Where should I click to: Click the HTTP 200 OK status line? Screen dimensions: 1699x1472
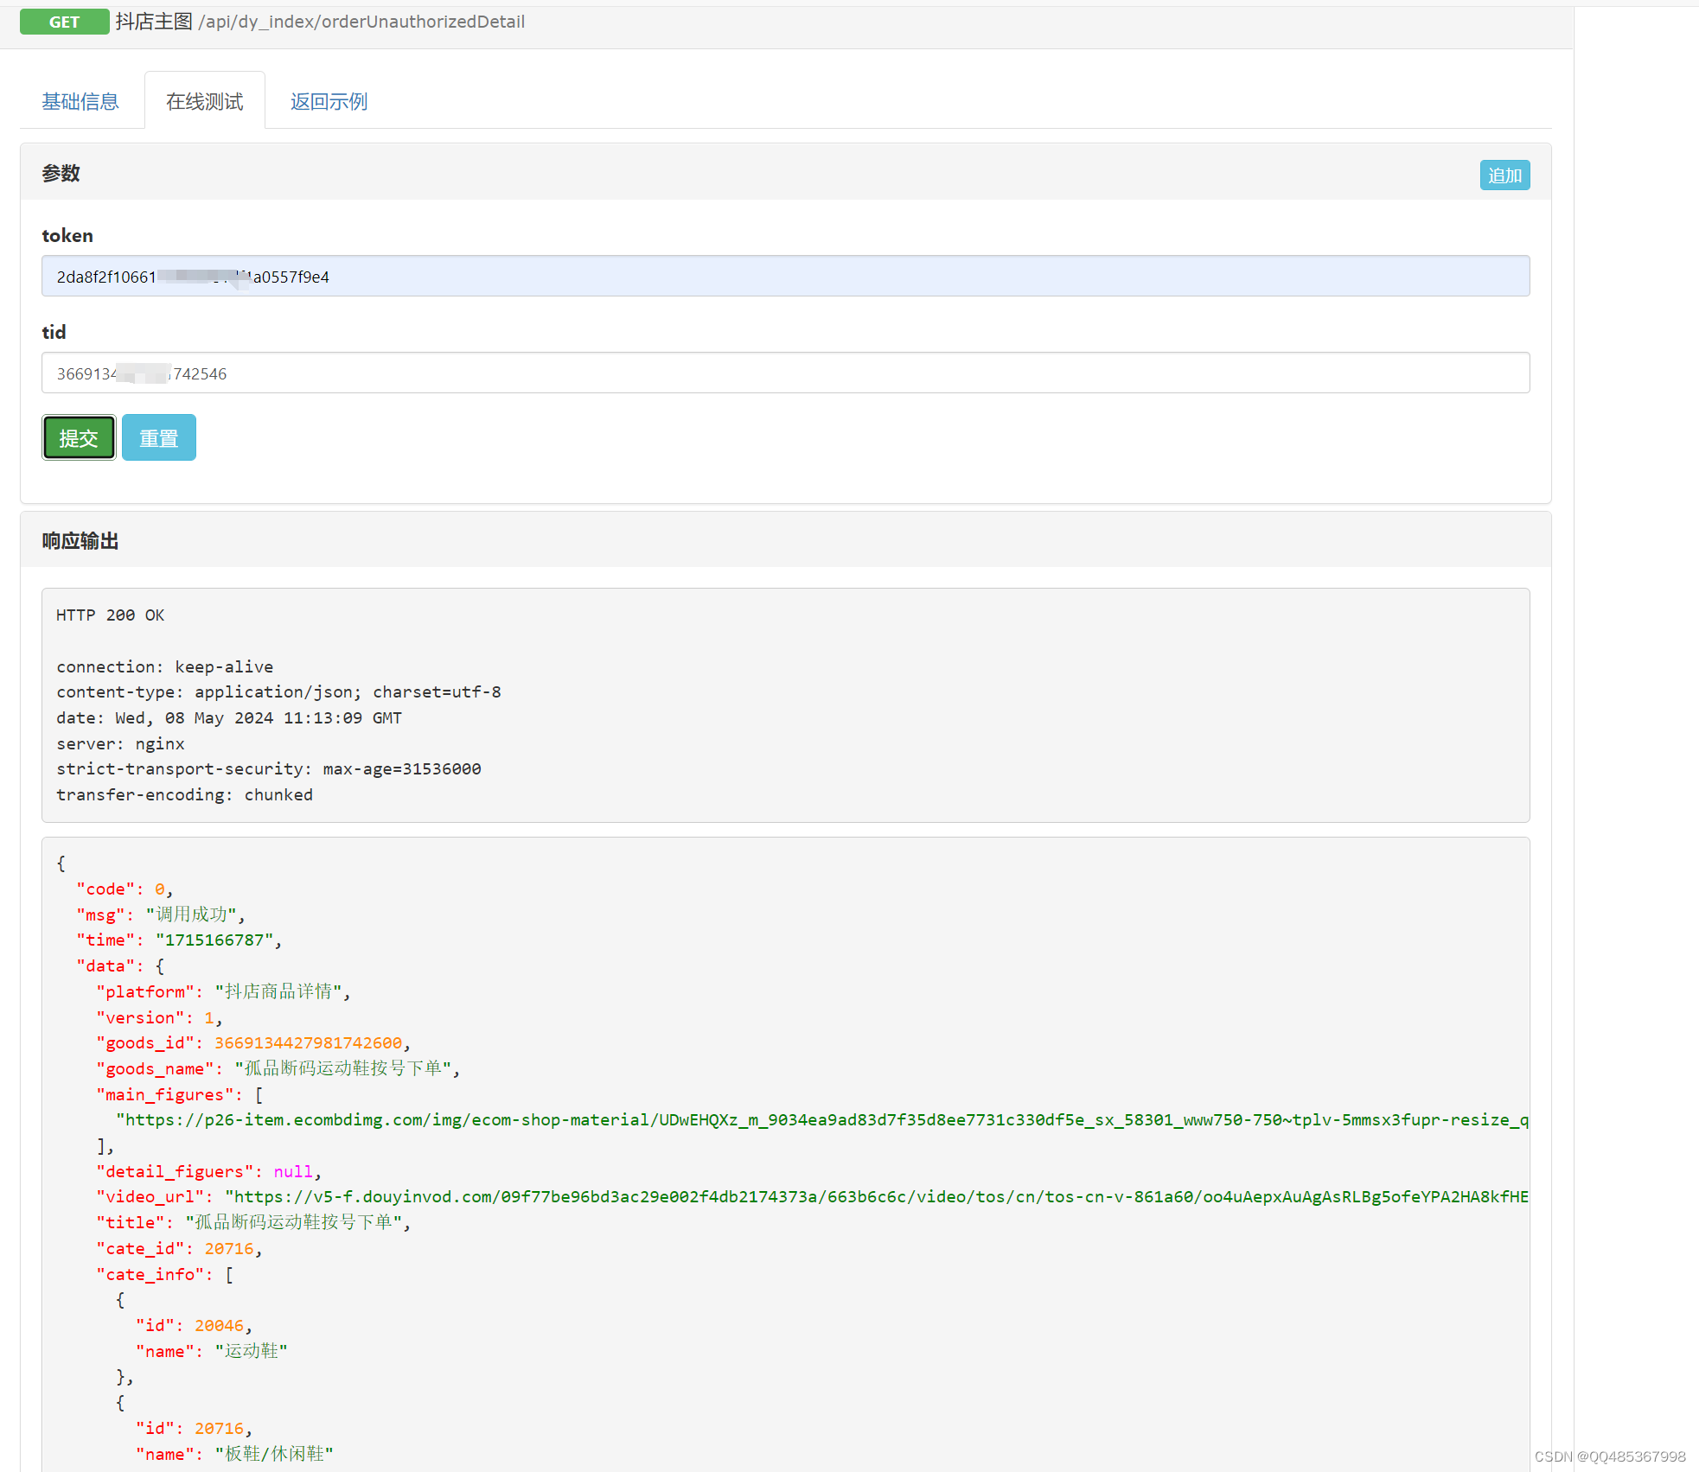click(x=110, y=615)
